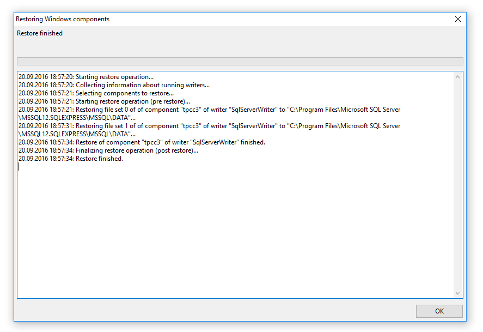This screenshot has width=483, height=332.
Task: Click the dialog title 'Restoring Windows components'
Action: coord(63,19)
